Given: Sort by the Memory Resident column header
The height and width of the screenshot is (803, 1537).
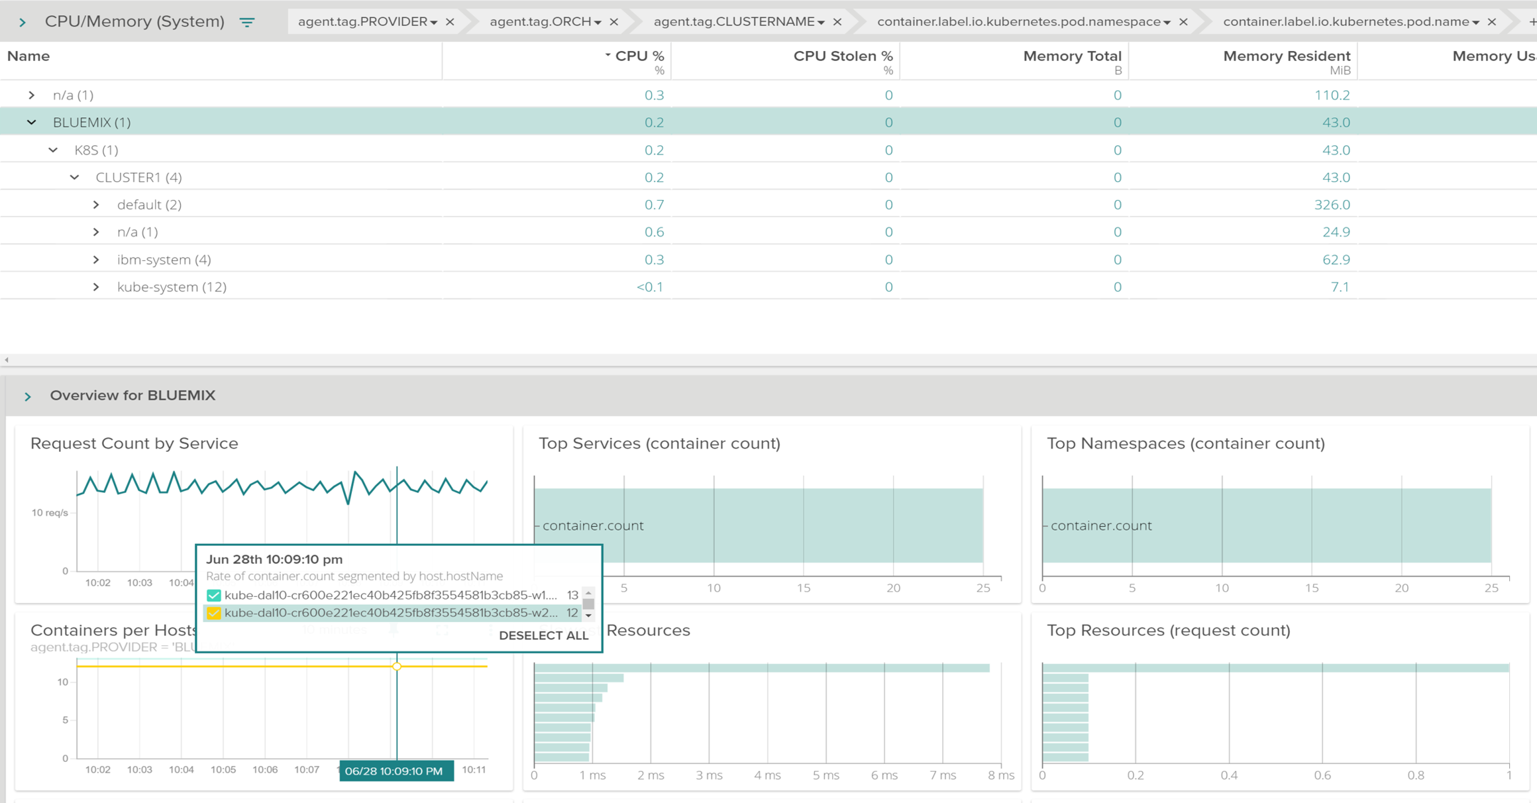Looking at the screenshot, I should pos(1287,56).
